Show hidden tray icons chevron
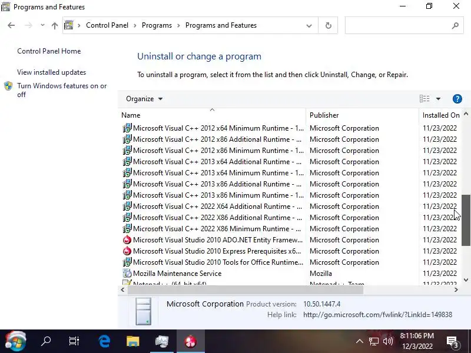Viewport: 471px width, 353px height. click(359, 341)
